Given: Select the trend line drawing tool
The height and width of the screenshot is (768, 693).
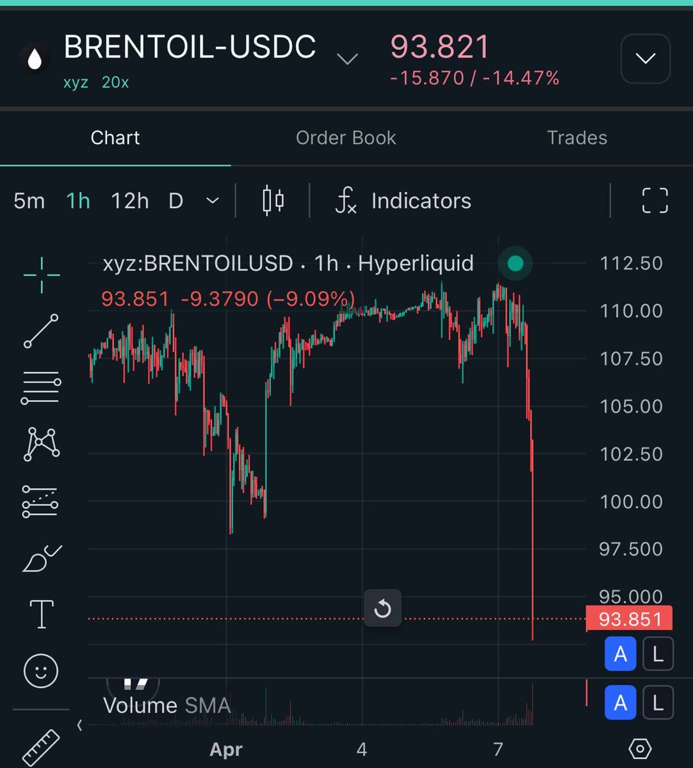Looking at the screenshot, I should (x=42, y=331).
